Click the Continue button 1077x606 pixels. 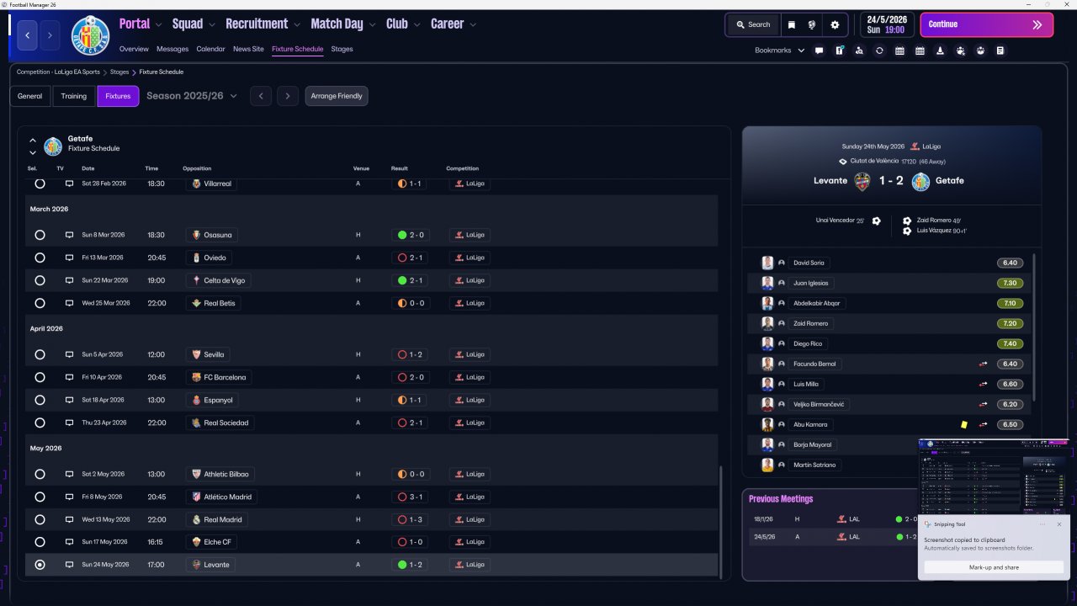tap(986, 24)
